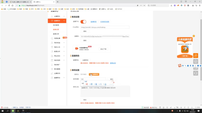Image resolution: width=202 pixels, height=113 pixels.
Task: Click the browser home icon
Action: point(12,5)
